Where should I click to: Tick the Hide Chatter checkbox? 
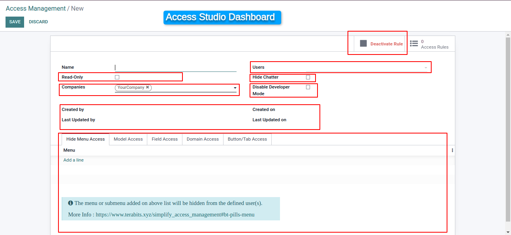[x=308, y=77]
